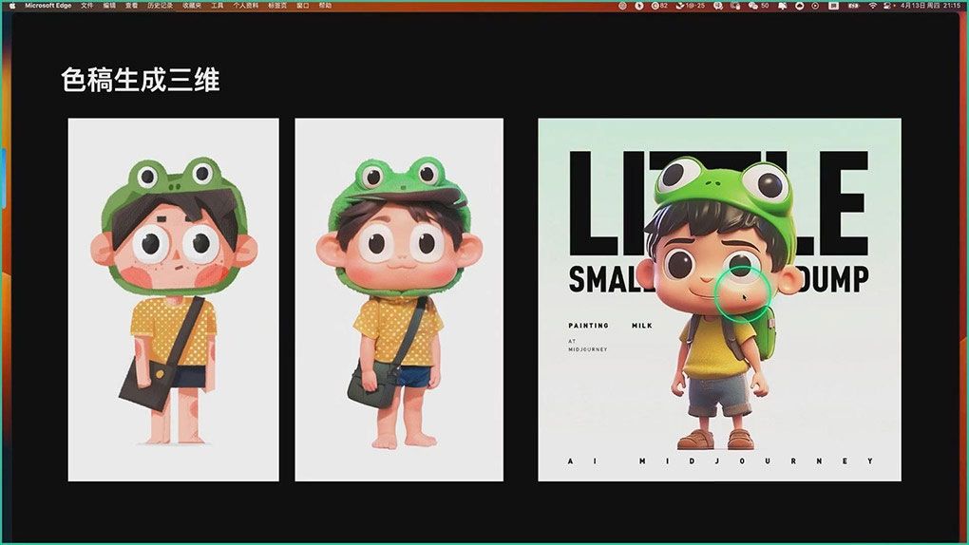Open the 历史记录 menu
This screenshot has height=545, width=969.
pos(159,5)
